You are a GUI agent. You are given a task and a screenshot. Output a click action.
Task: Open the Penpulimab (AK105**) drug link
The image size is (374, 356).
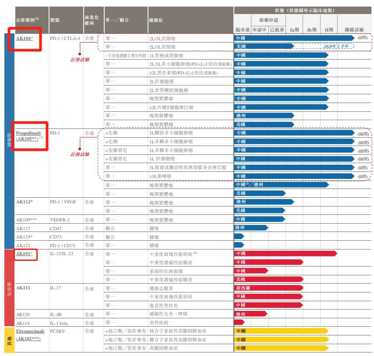(x=29, y=136)
